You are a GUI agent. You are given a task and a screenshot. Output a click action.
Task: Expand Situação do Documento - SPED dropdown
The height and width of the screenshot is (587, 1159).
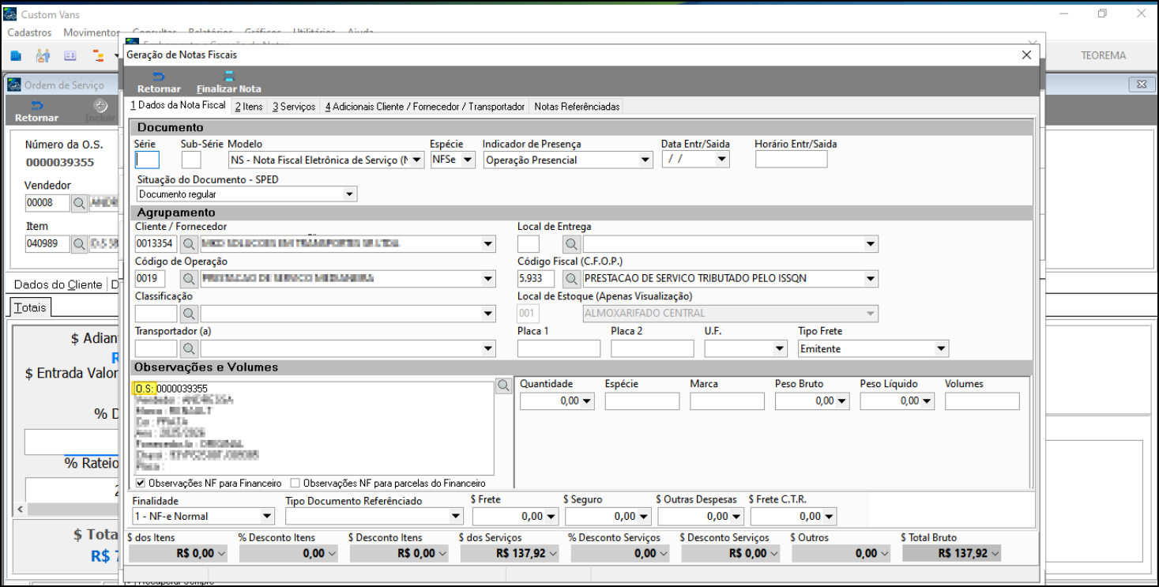coord(350,194)
